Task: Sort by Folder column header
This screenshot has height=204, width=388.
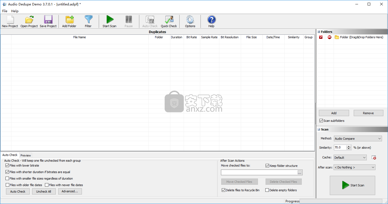Action: [159, 37]
